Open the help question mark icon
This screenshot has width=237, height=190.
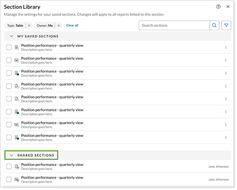pos(218,7)
